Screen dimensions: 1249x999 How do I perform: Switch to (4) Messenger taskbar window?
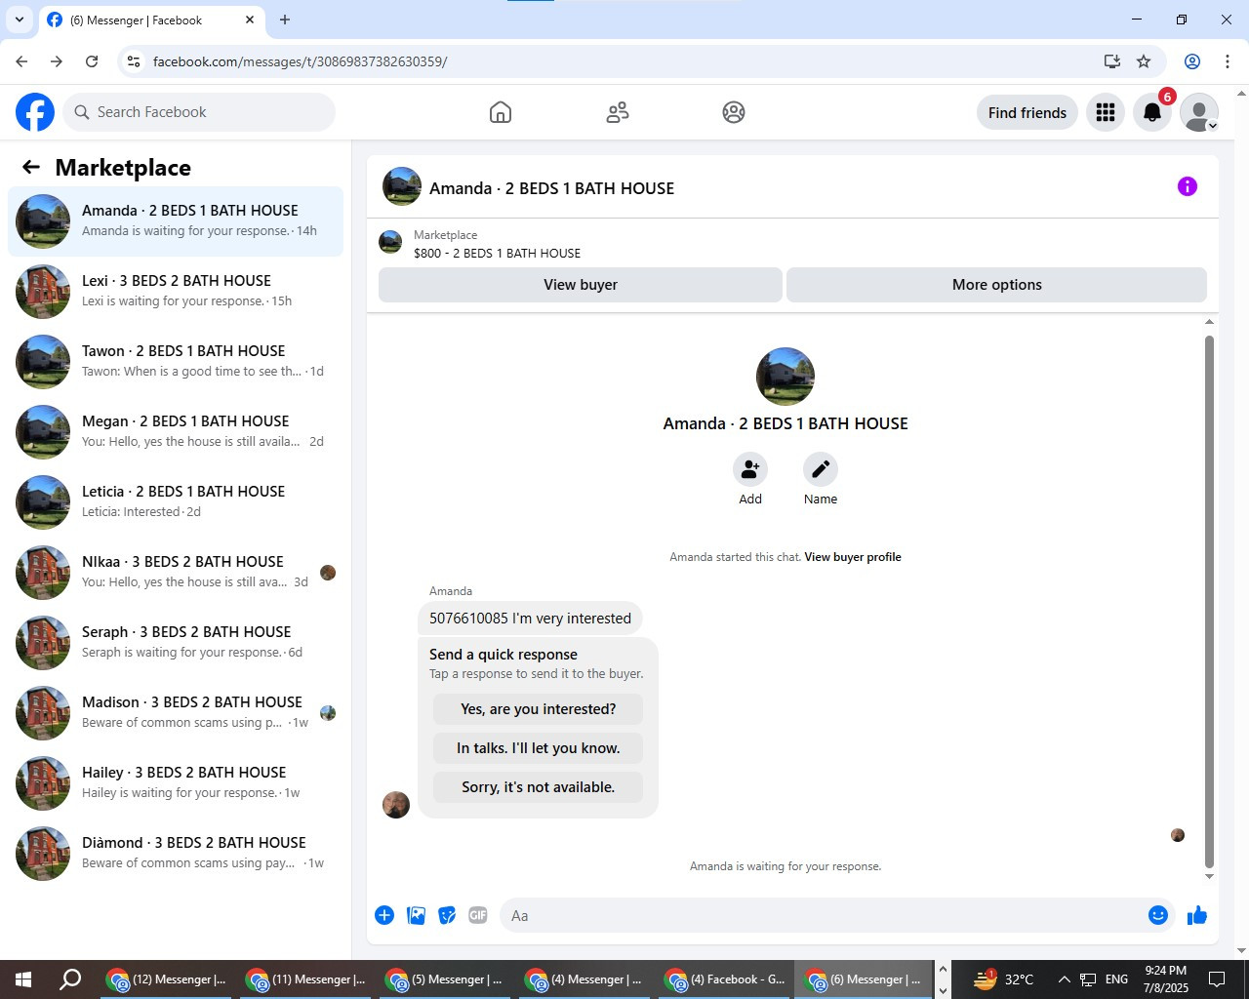coord(585,979)
